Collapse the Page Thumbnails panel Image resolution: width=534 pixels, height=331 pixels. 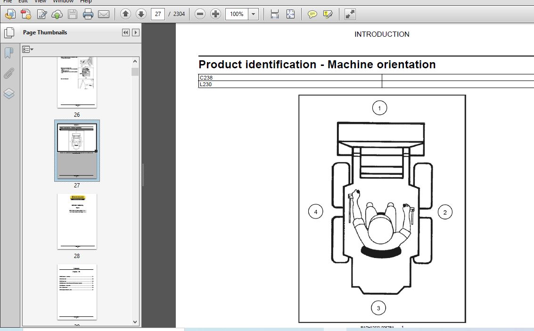coord(125,32)
